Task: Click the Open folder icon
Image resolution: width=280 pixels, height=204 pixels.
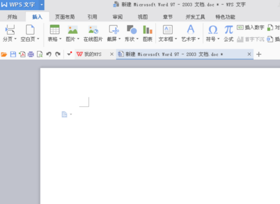Action: coord(4,54)
